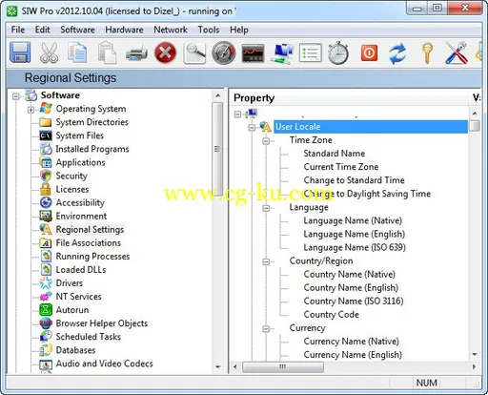Click the golden key icon
488x395 pixels.
click(x=427, y=52)
